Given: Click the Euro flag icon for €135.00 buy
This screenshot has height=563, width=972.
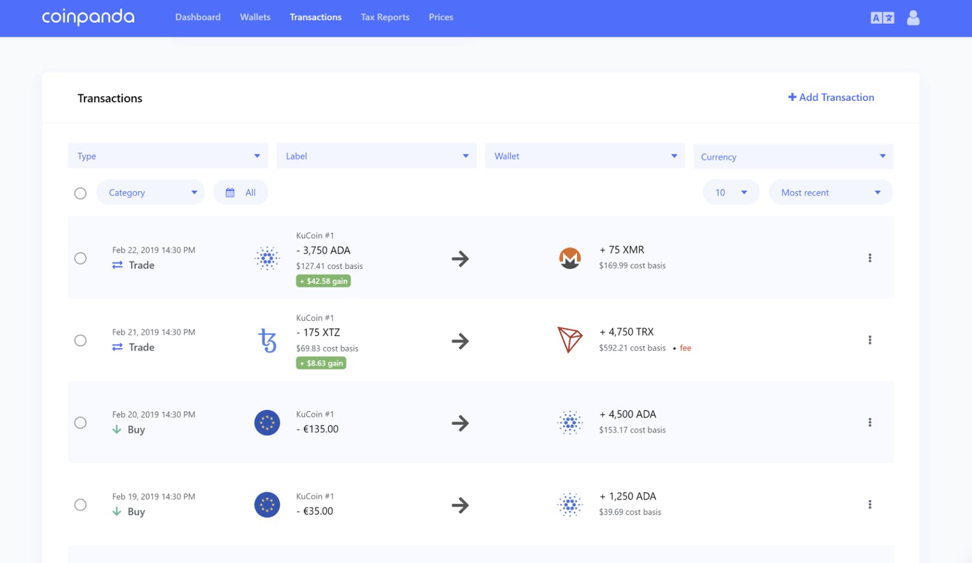Looking at the screenshot, I should point(267,423).
